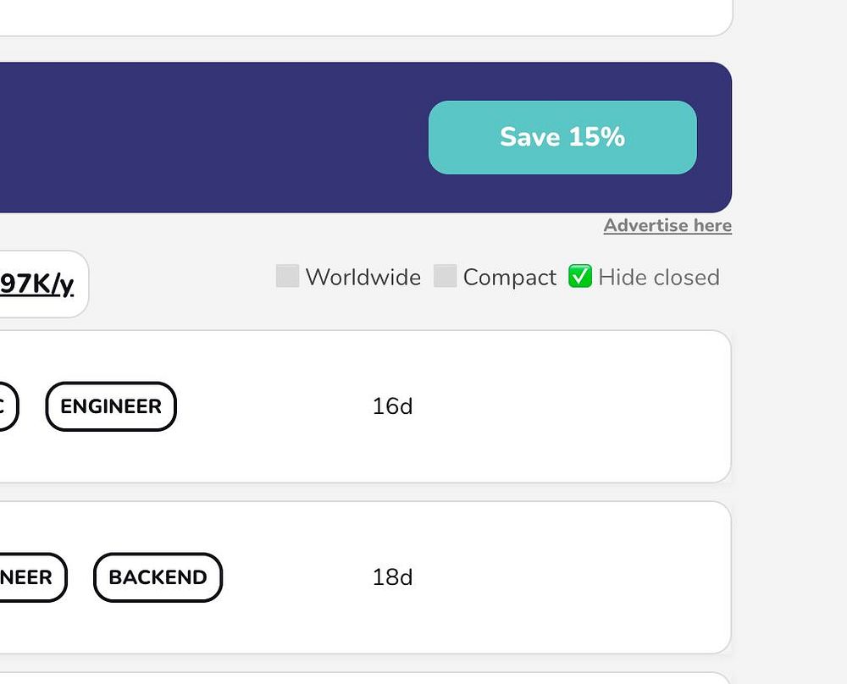This screenshot has width=847, height=684.
Task: Click the 16d posted-age text
Action: pyautogui.click(x=392, y=407)
